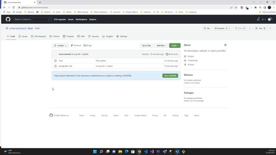Switch to the Security tab
Screen dimensions: 276x155
click(x=94, y=36)
